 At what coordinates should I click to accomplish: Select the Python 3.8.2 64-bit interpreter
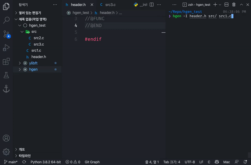pos(45,162)
